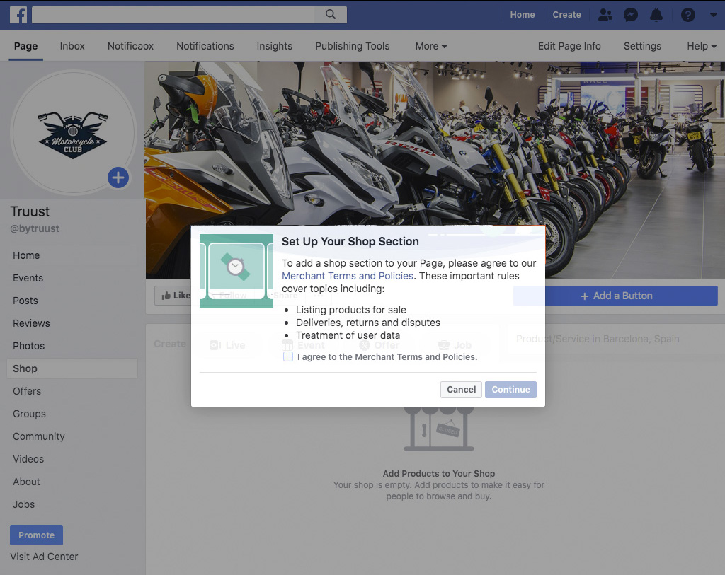
Task: Click the Visit Ad Center link
Action: point(44,557)
